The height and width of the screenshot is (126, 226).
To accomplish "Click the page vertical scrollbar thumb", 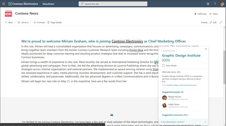I will click(224, 67).
